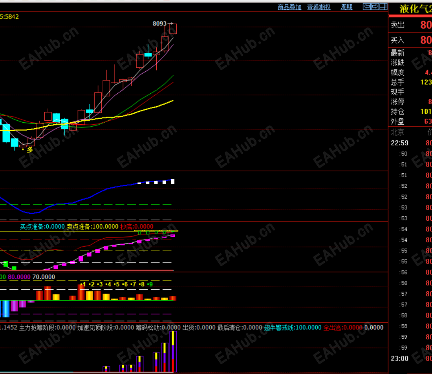Click the yellow 多 signal marker
432x374 pixels.
[30, 150]
